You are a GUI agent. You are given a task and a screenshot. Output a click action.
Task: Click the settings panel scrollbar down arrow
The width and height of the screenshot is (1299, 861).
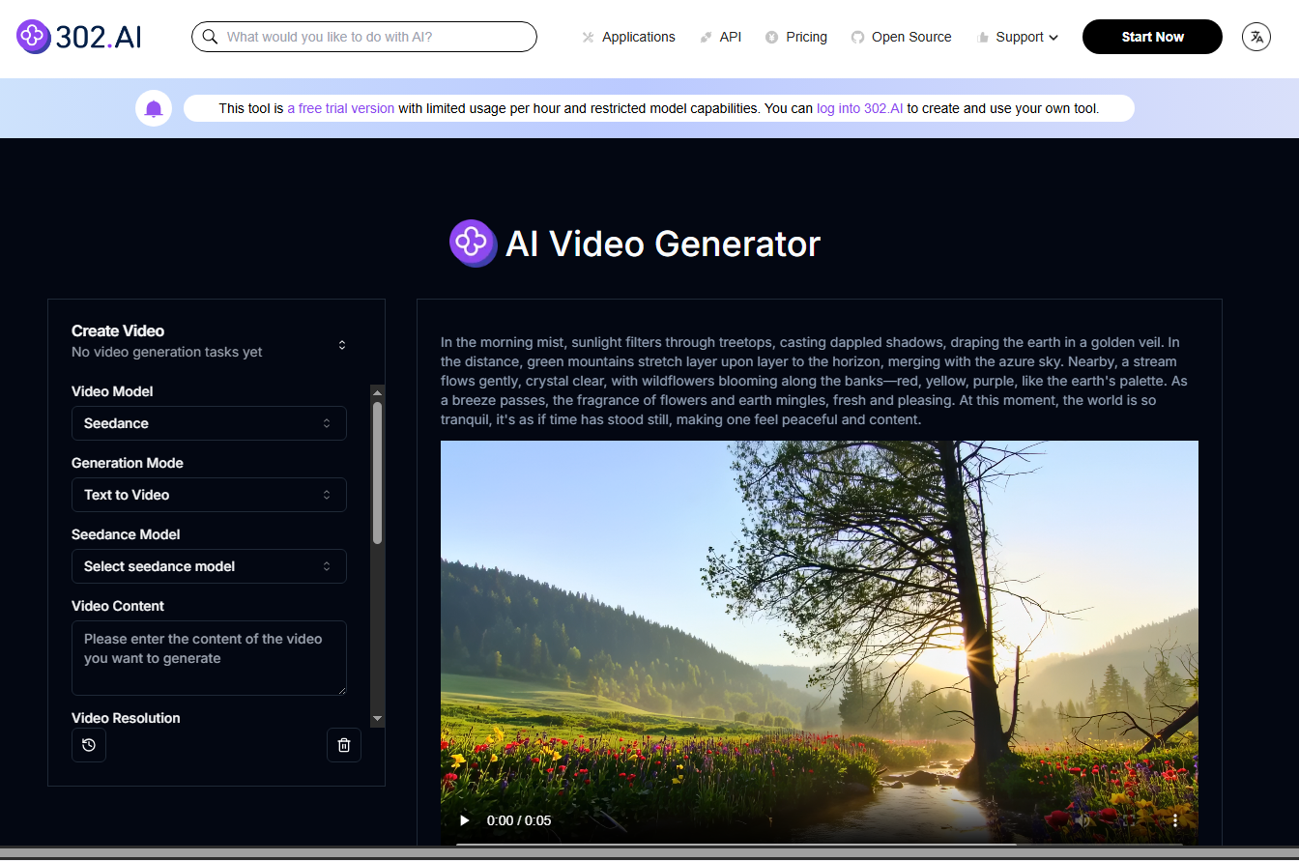coord(377,719)
